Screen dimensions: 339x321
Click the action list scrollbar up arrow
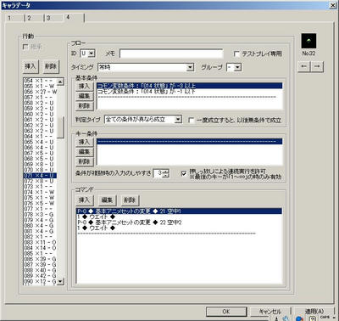coord(60,82)
